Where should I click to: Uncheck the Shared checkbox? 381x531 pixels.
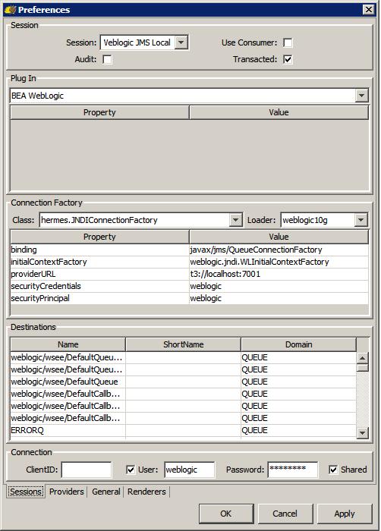(x=333, y=470)
